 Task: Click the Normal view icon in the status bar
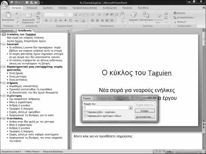tap(156, 152)
